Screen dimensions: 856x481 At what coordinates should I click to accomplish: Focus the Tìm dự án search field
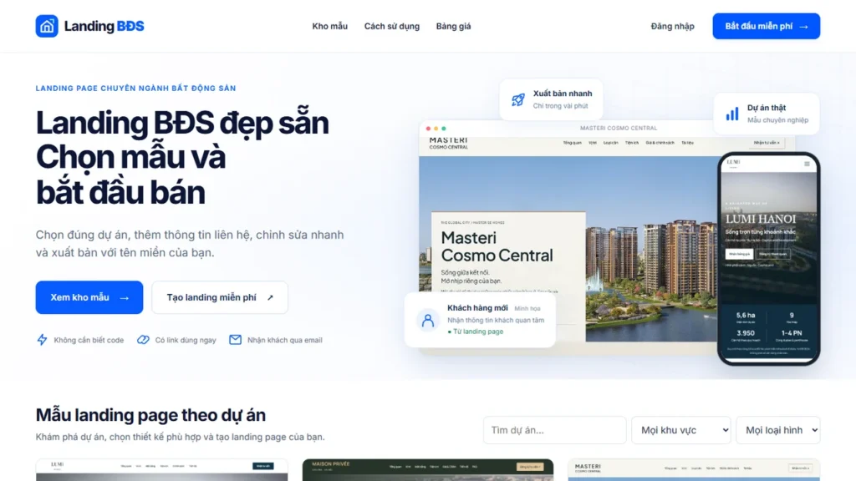tap(555, 430)
